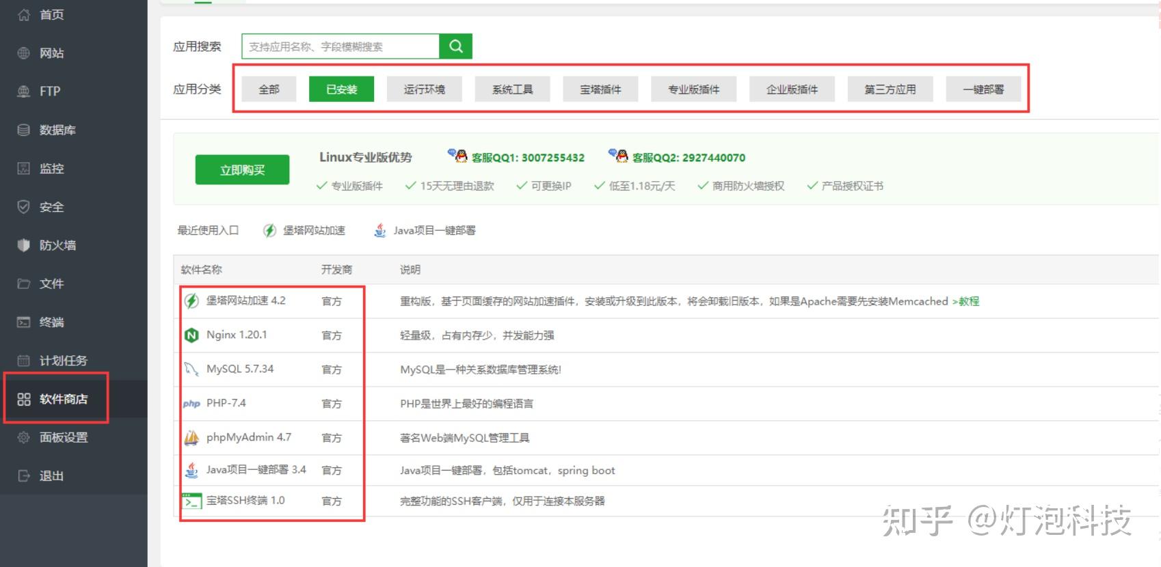1161x567 pixels.
Task: Open the 教程 link
Action: [x=965, y=301]
